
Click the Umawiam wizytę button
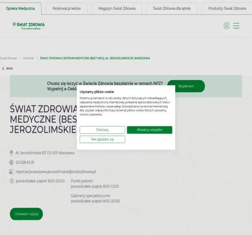pos(26,214)
